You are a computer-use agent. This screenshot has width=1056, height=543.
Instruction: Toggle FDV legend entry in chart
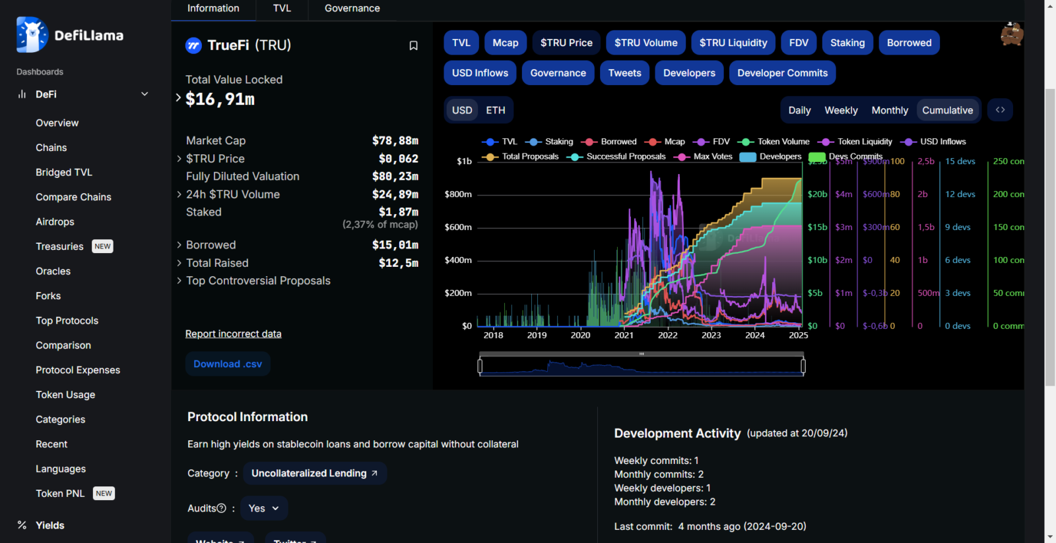(x=711, y=142)
